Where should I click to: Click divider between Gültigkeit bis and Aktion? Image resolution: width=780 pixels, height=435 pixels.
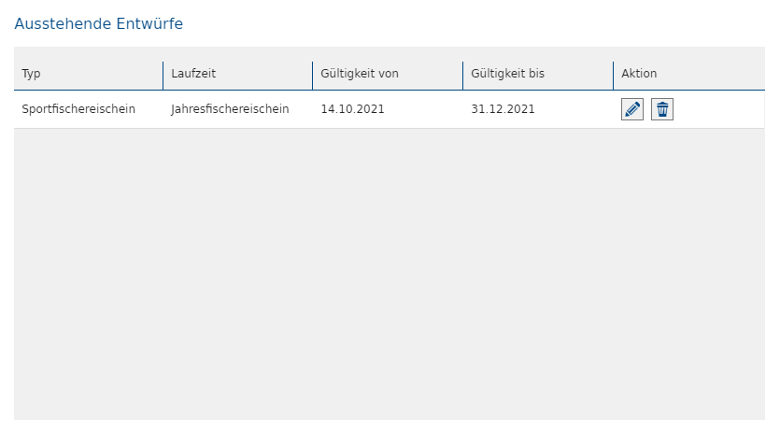pos(613,75)
